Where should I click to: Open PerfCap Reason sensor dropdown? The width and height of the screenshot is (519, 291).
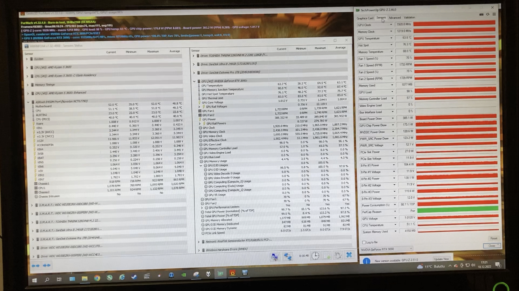(395, 212)
